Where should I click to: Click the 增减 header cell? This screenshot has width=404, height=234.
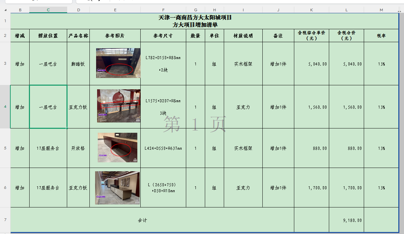[20, 36]
